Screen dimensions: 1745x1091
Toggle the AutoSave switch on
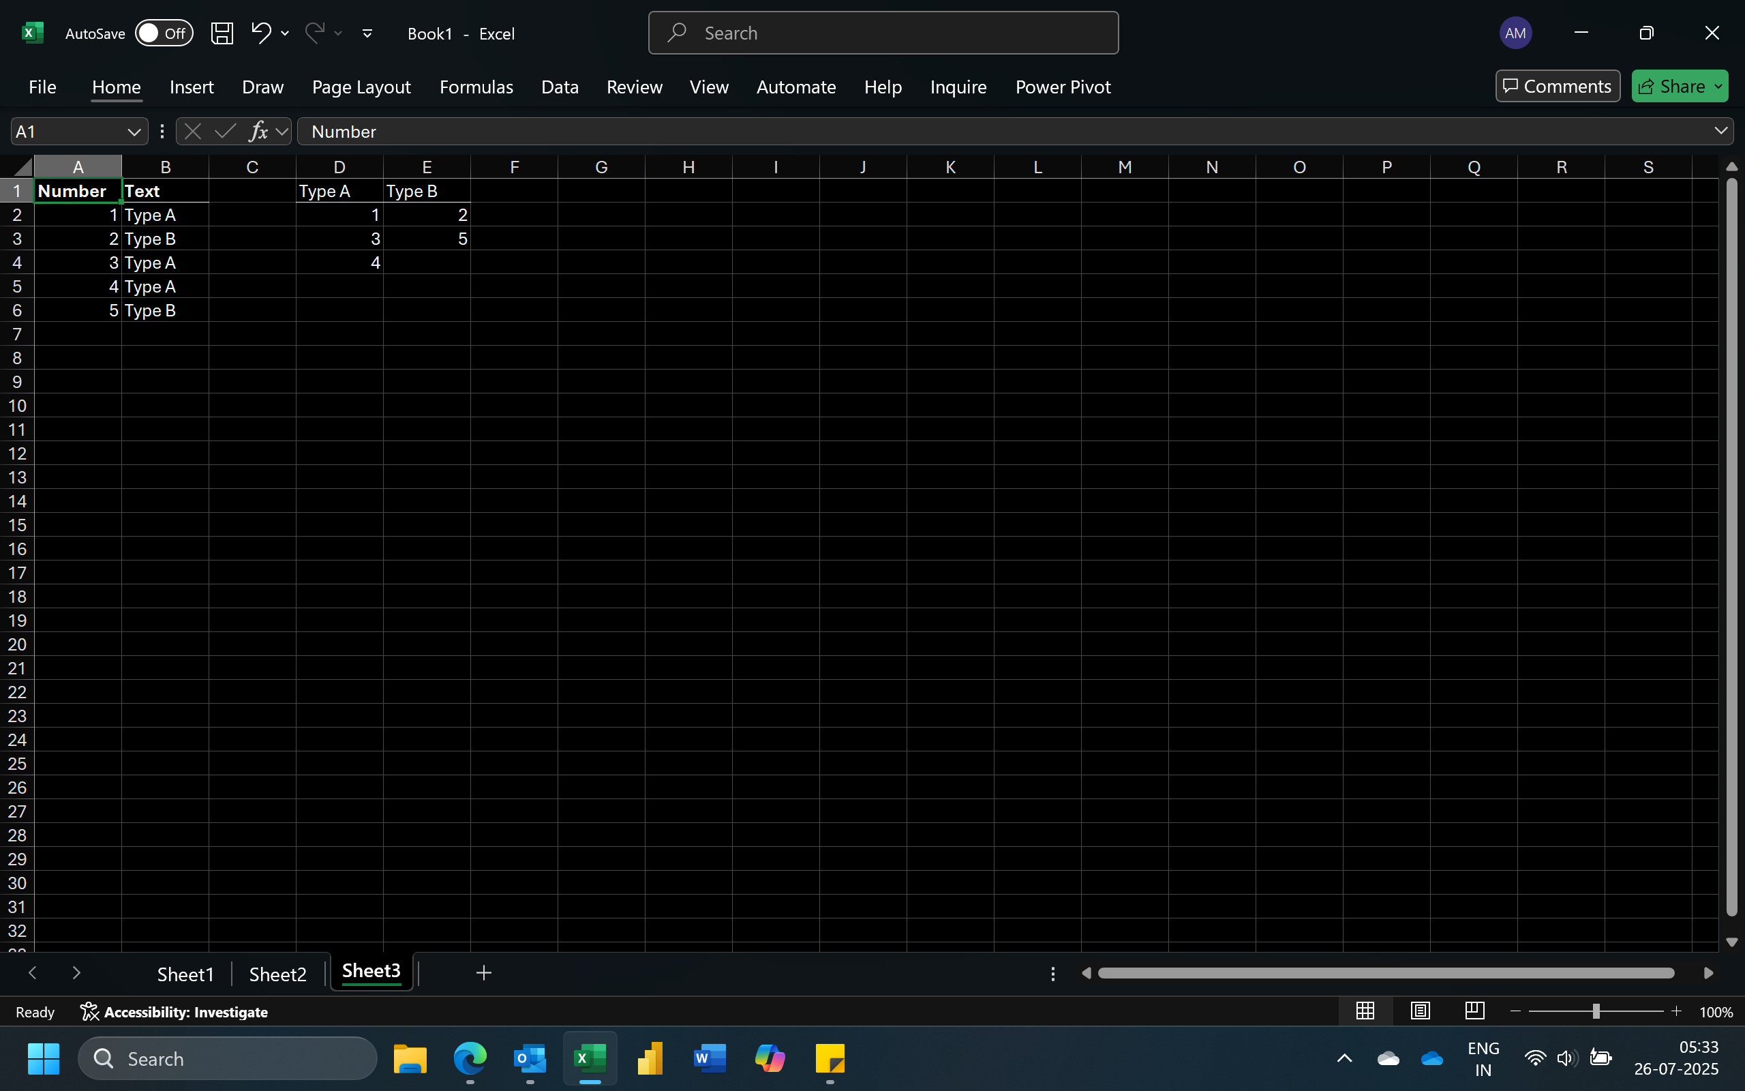pos(164,33)
